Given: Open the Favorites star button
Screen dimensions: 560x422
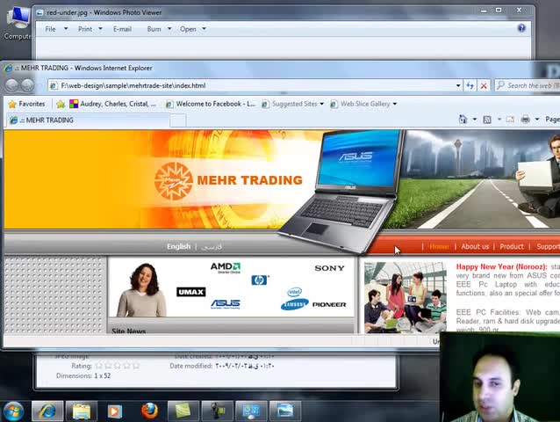Looking at the screenshot, I should point(27,104).
